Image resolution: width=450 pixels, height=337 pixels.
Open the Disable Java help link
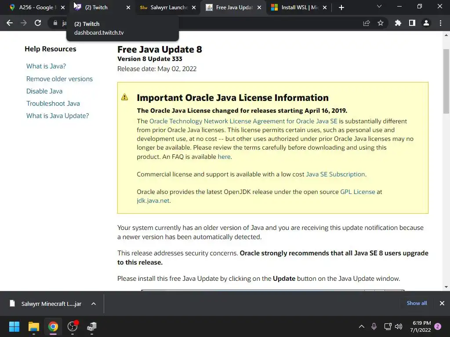(44, 91)
